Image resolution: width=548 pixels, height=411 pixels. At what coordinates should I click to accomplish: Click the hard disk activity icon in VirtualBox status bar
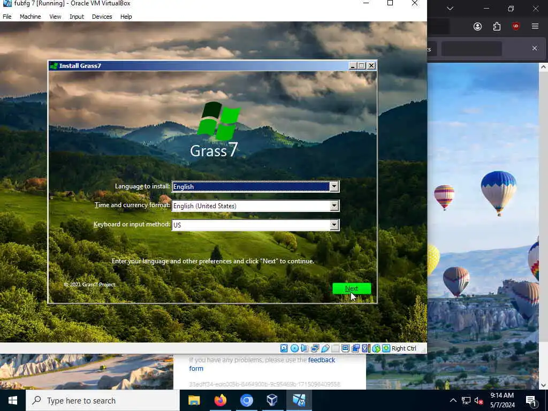click(x=284, y=348)
